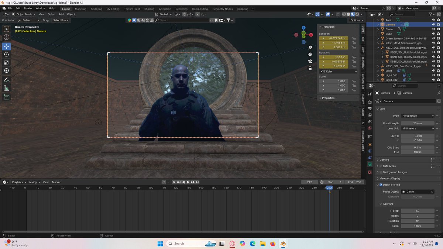Open the File menu

tap(10, 8)
